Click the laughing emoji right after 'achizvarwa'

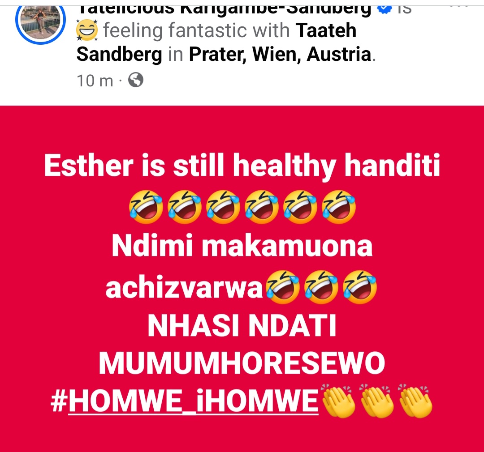(x=283, y=288)
